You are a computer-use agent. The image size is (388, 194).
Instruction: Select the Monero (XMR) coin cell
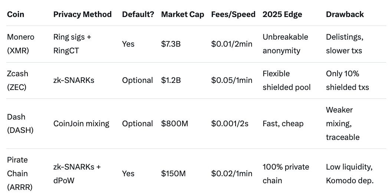pyautogui.click(x=21, y=44)
